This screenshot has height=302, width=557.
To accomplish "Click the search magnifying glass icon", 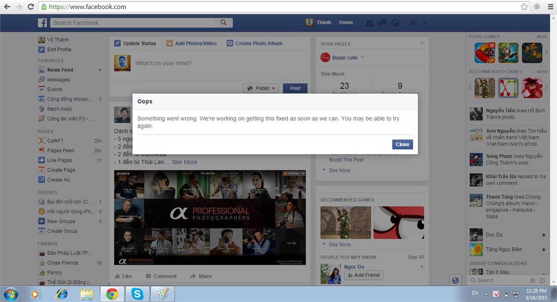I will 223,23.
